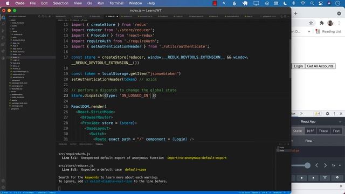Image resolution: width=345 pixels, height=194 pixels.
Task: Open DevTools customize kebab menu
Action: click(334, 114)
